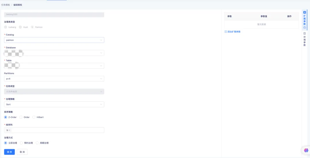The height and width of the screenshot is (158, 310).
Task: Click the 任务模板 breadcrumb link
Action: point(5,5)
